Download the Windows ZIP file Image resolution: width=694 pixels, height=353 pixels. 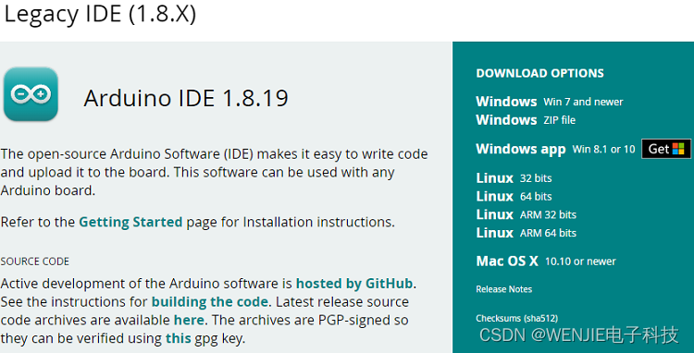tap(526, 120)
